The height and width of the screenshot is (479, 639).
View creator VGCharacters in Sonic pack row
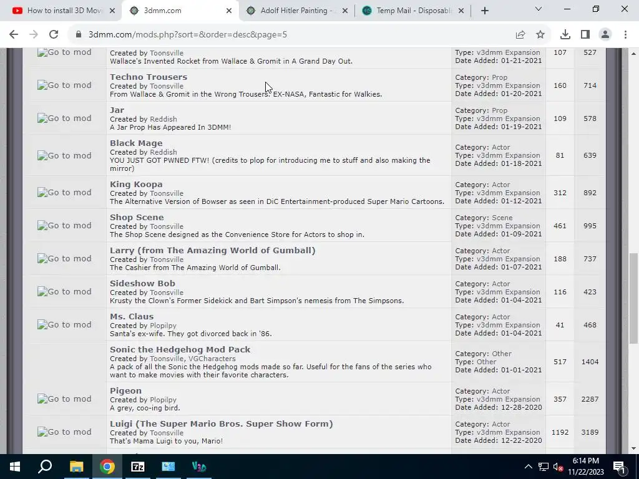[x=212, y=359]
